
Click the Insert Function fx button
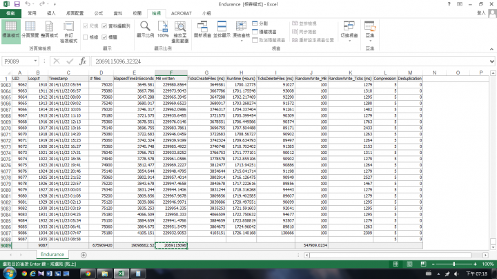point(83,61)
